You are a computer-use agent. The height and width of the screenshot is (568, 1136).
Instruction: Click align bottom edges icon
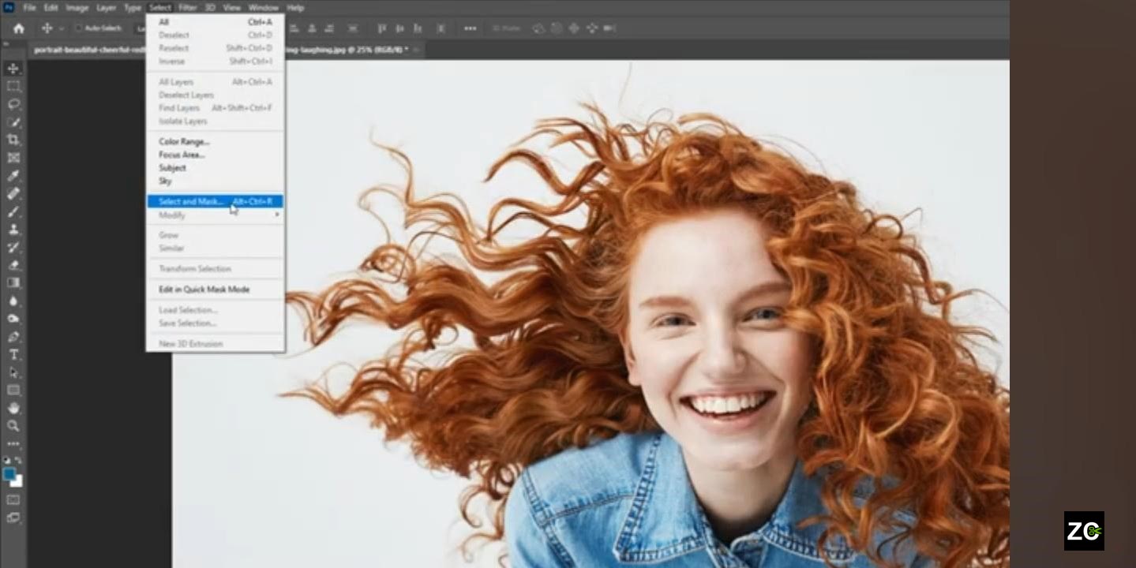[417, 28]
